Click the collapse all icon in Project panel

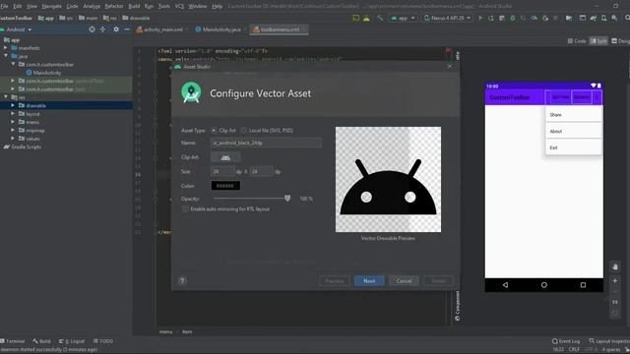coord(102,29)
